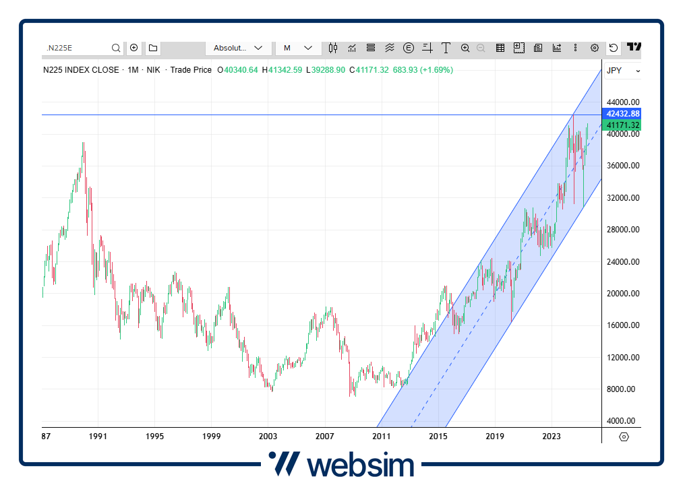The width and height of the screenshot is (683, 485).
Task: Click the zoom in magnifier icon
Action: tap(465, 48)
